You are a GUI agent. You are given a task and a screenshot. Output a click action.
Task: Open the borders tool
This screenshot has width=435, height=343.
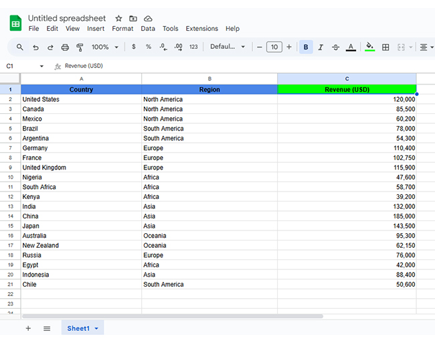click(x=385, y=47)
